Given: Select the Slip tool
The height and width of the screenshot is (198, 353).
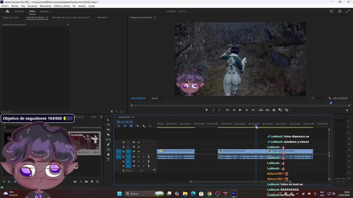Looking at the screenshot, I should tap(108, 139).
